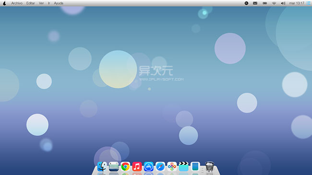The image size is (312, 175).
Task: Click the Spotlight search icon in menu bar
Action: coord(246,3)
